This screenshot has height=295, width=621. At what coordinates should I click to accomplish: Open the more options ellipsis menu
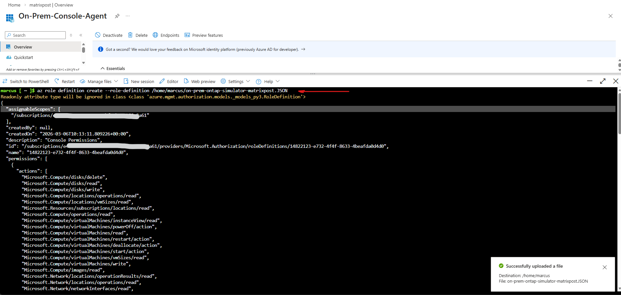128,16
